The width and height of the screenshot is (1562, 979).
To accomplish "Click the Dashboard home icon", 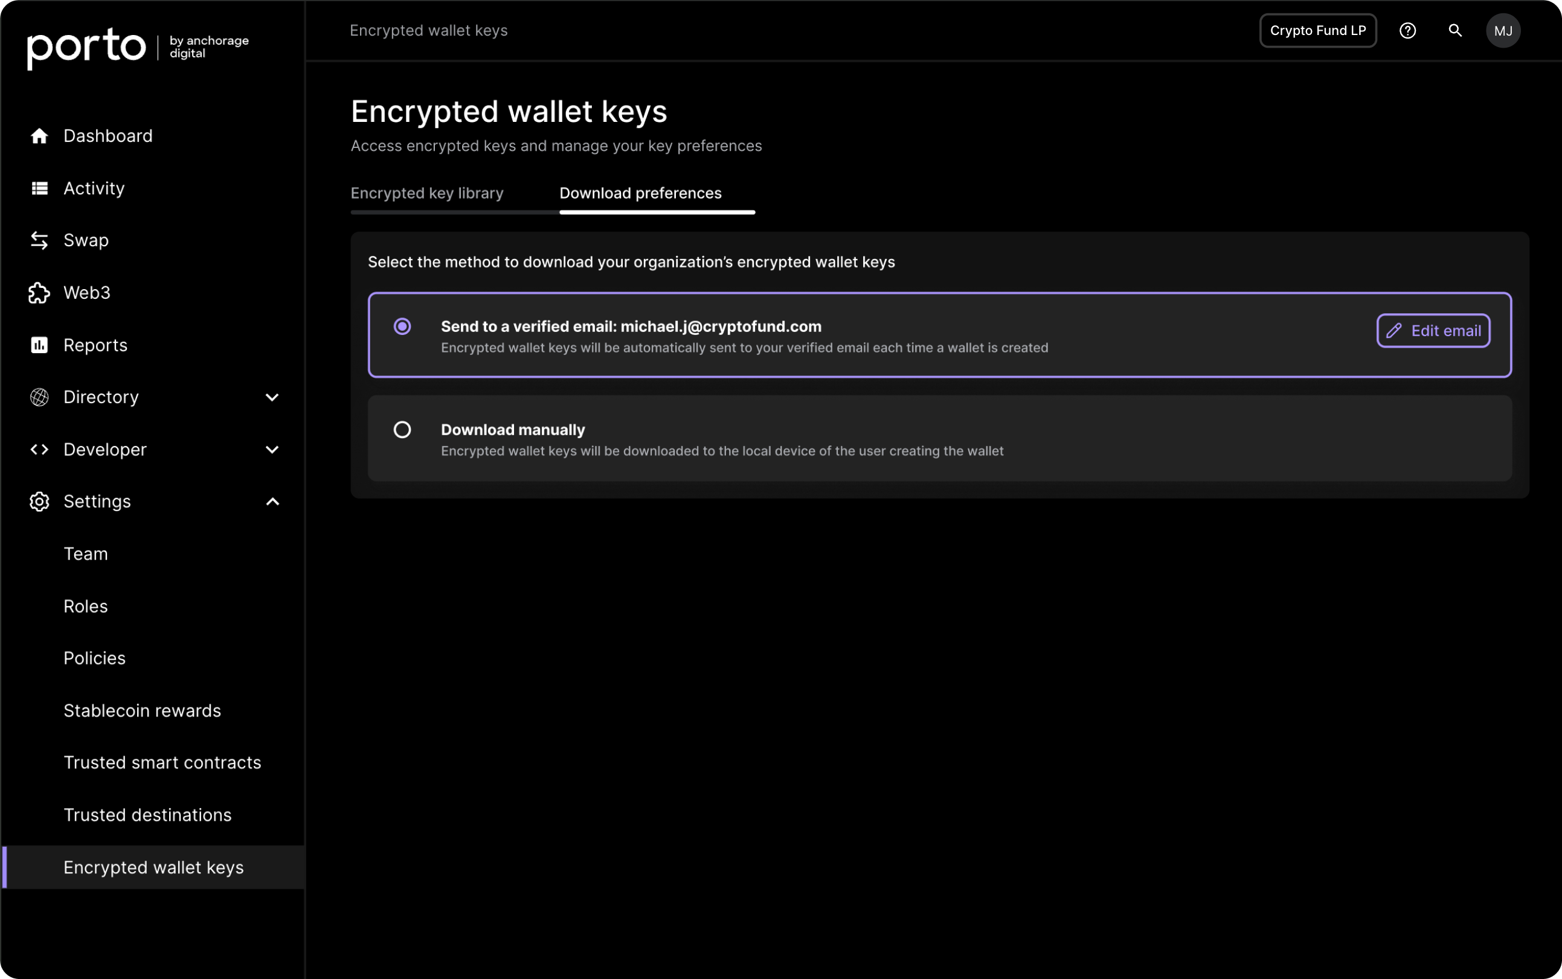I will coord(39,136).
